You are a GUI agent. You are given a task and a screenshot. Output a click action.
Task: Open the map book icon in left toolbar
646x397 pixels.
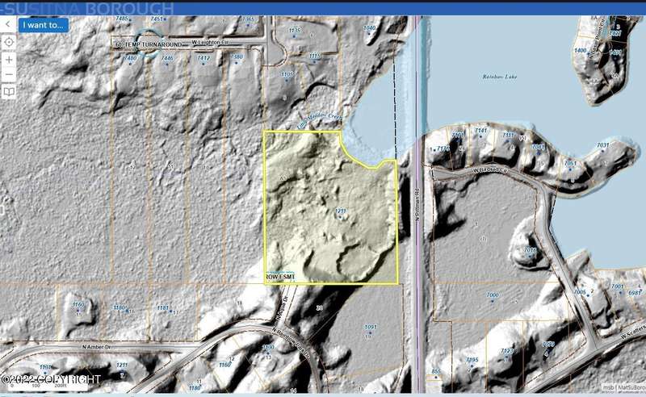[8, 92]
